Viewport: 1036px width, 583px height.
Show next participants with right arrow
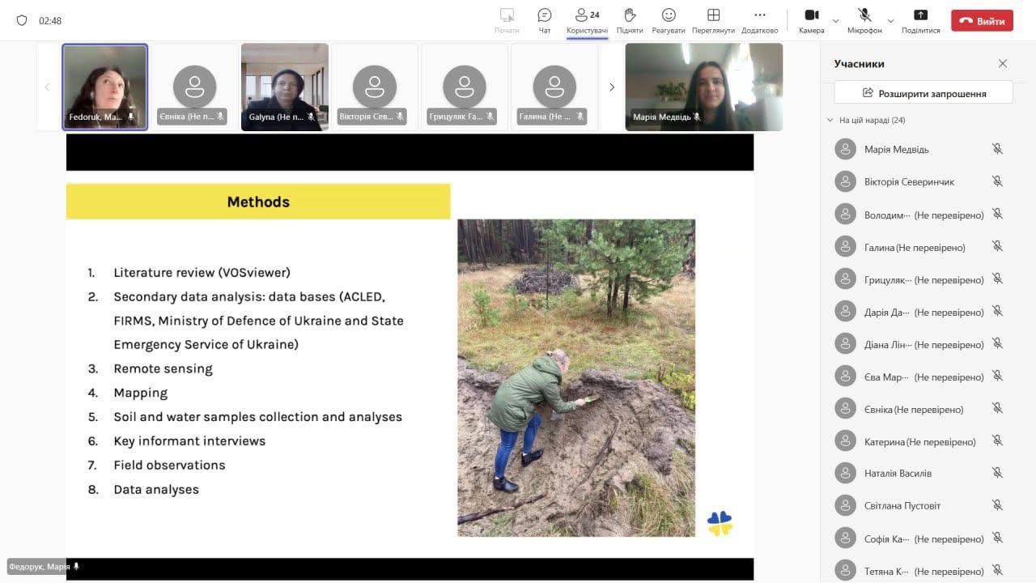click(612, 87)
